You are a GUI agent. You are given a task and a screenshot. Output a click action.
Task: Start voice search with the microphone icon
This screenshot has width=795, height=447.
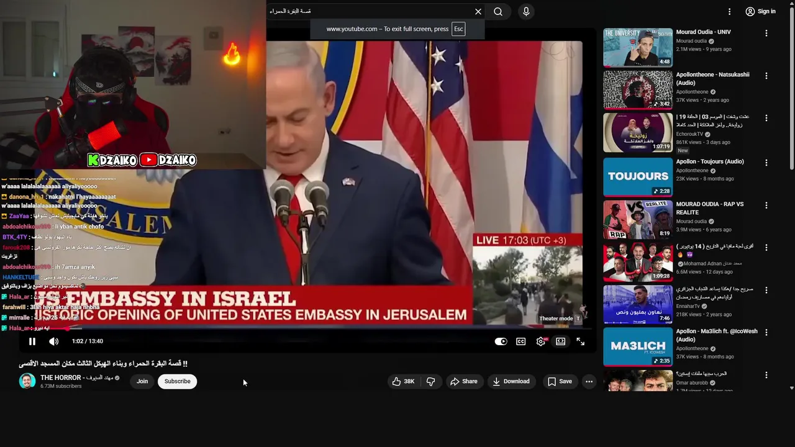[526, 11]
